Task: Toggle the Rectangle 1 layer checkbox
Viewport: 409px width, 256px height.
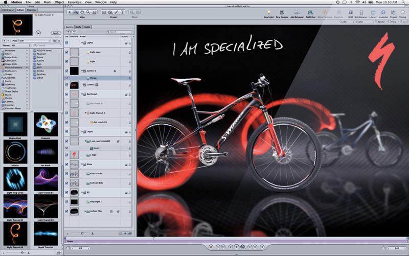Action: 66,202
